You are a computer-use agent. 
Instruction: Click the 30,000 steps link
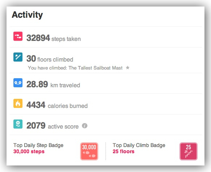29,151
